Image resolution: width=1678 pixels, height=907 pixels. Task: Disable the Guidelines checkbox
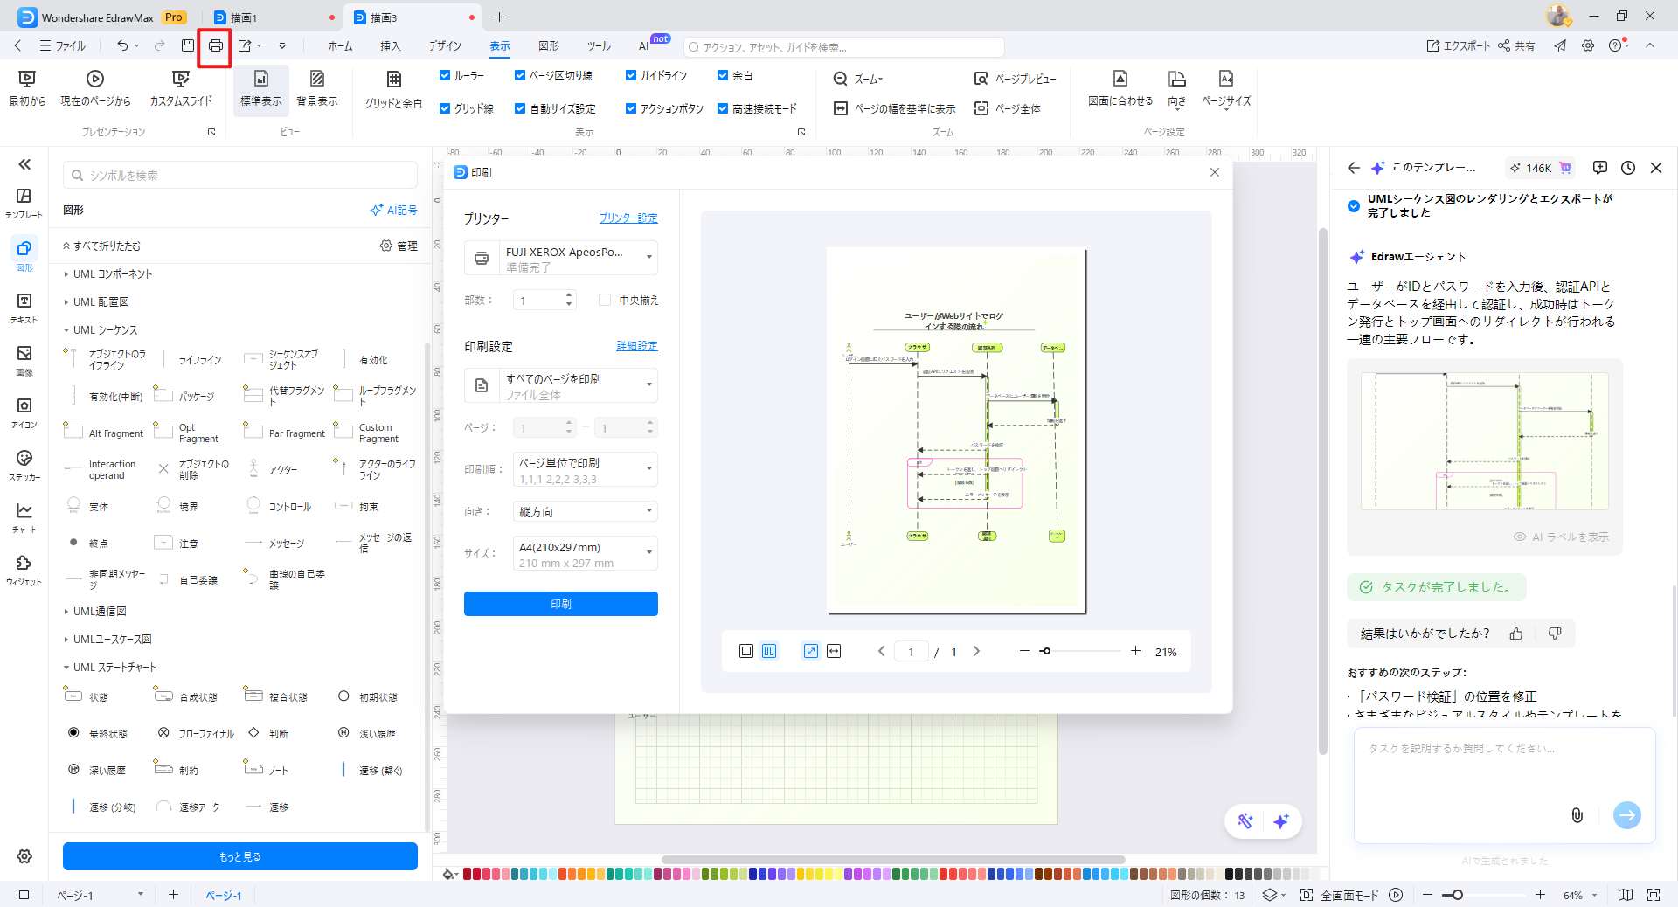pos(631,76)
